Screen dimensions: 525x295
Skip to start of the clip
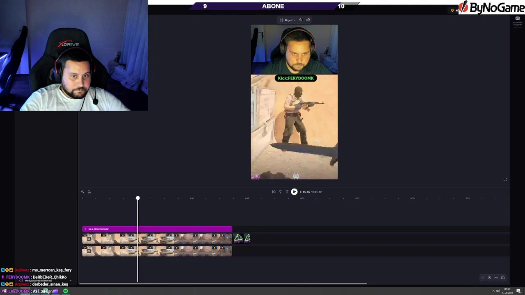[274, 192]
